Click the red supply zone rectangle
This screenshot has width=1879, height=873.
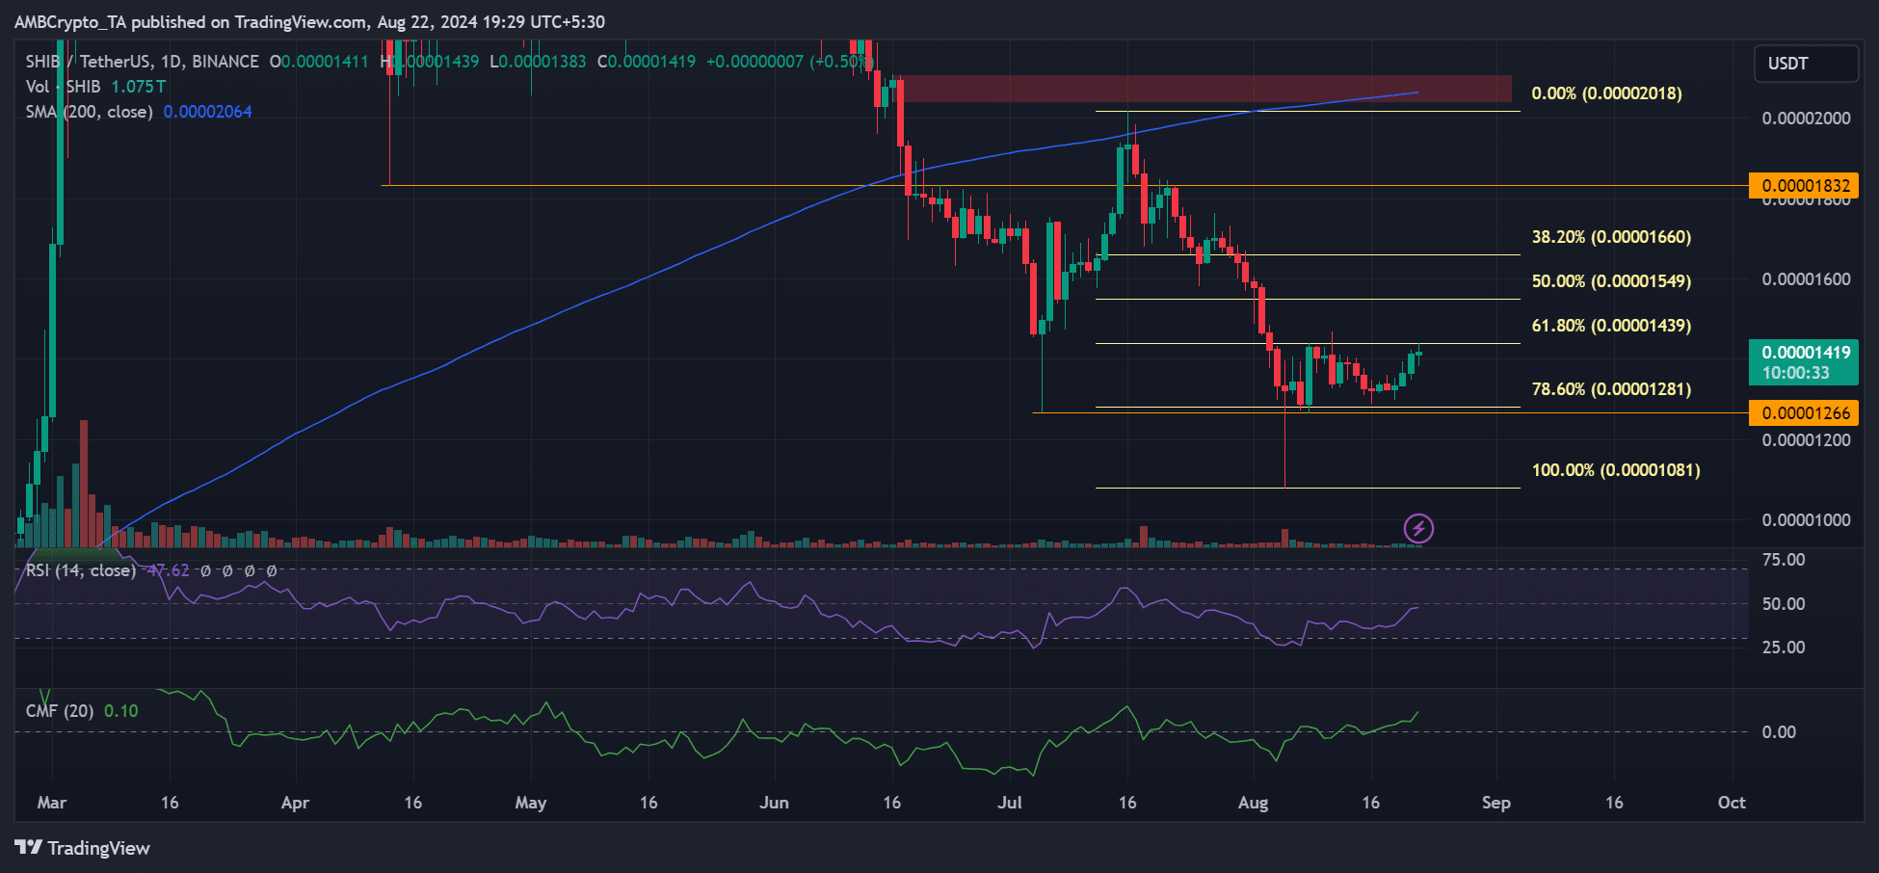pyautogui.click(x=1207, y=89)
